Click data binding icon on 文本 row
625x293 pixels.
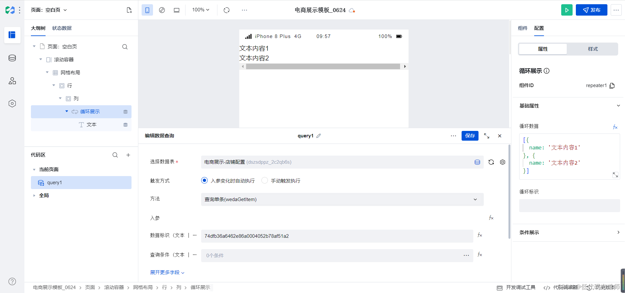(125, 125)
